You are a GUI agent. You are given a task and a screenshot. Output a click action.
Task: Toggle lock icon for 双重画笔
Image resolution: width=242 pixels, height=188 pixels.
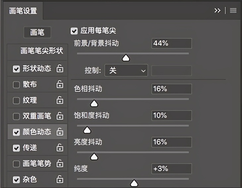coord(60,116)
